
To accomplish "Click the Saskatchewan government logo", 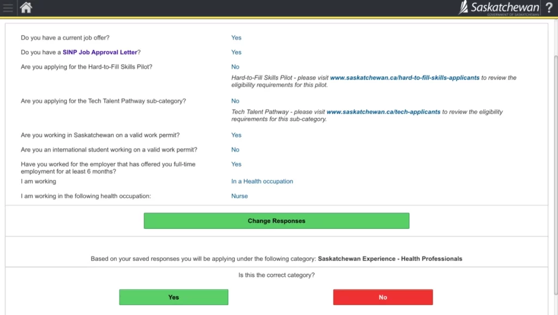I will [x=499, y=8].
